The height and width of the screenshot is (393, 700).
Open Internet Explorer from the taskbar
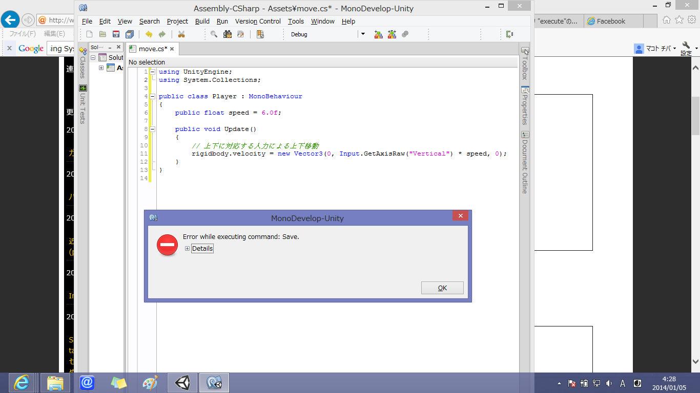click(x=22, y=383)
